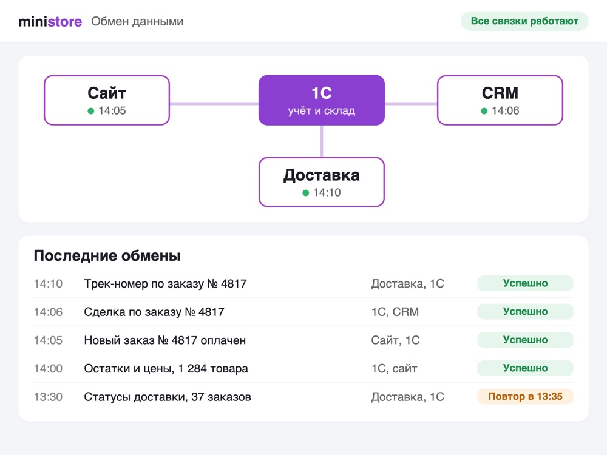Click the 'Обмен данными' header title
607x455 pixels.
click(x=137, y=21)
